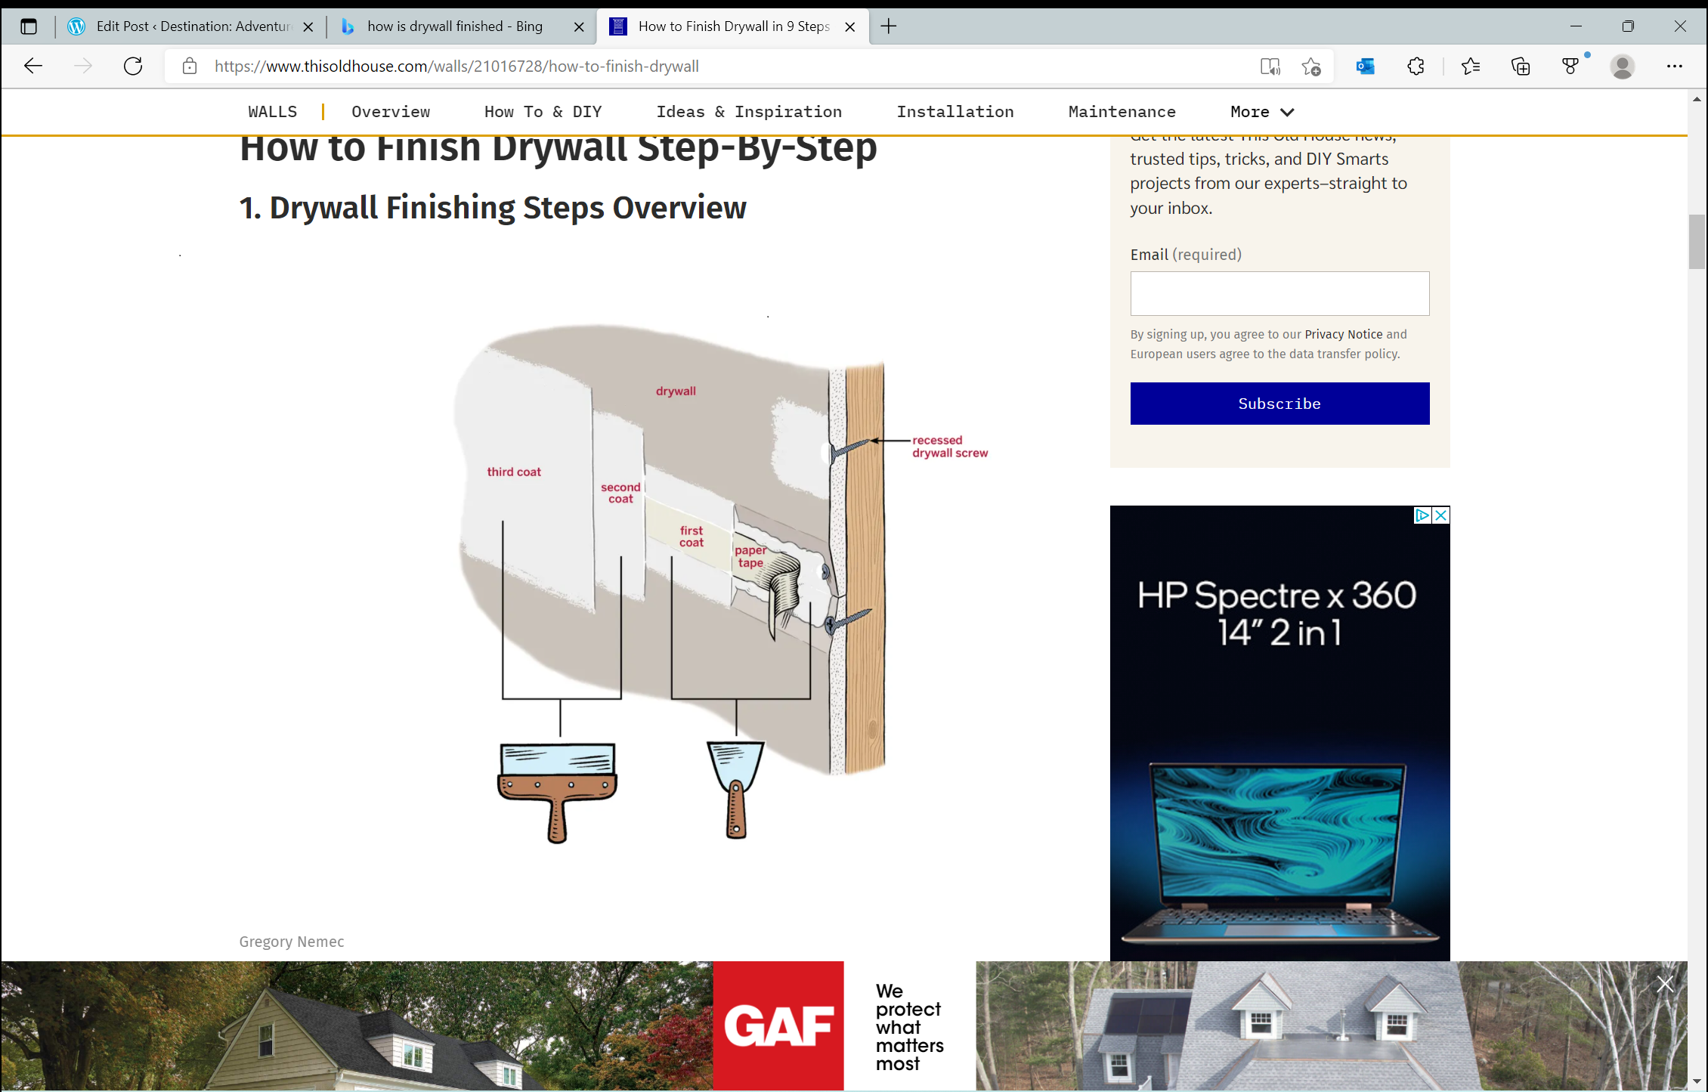Screen dimensions: 1708x1092
Task: Open the Collections icon
Action: (x=1520, y=67)
